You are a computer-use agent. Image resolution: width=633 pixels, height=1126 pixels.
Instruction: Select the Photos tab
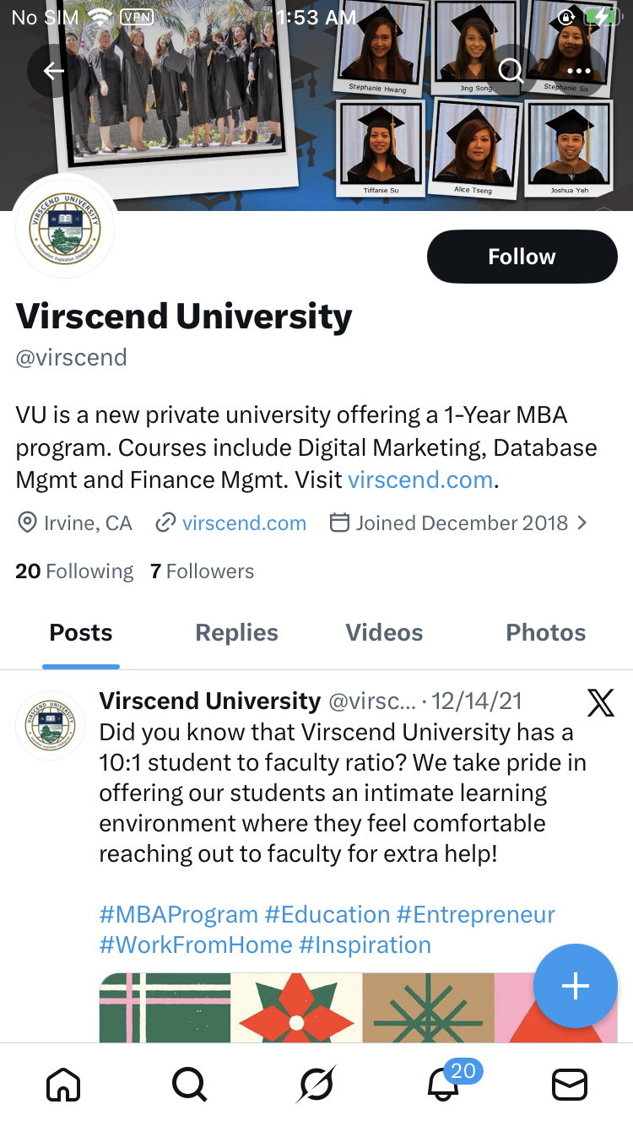click(x=545, y=633)
